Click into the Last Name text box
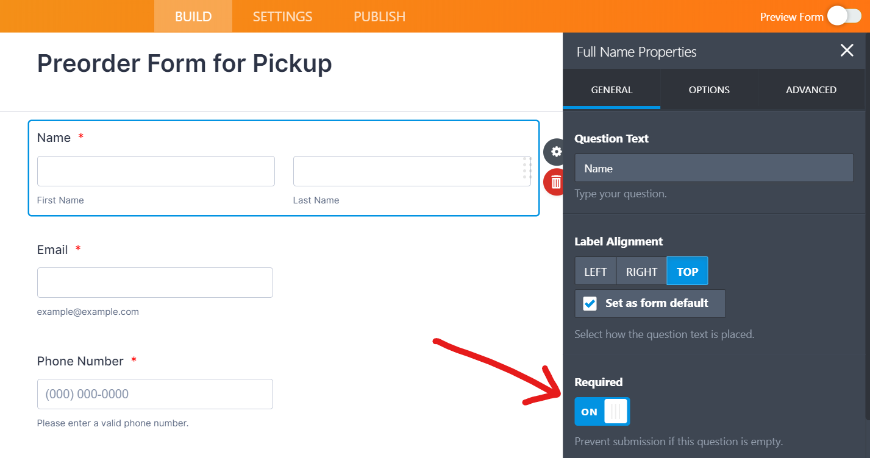This screenshot has height=458, width=870. (x=405, y=171)
